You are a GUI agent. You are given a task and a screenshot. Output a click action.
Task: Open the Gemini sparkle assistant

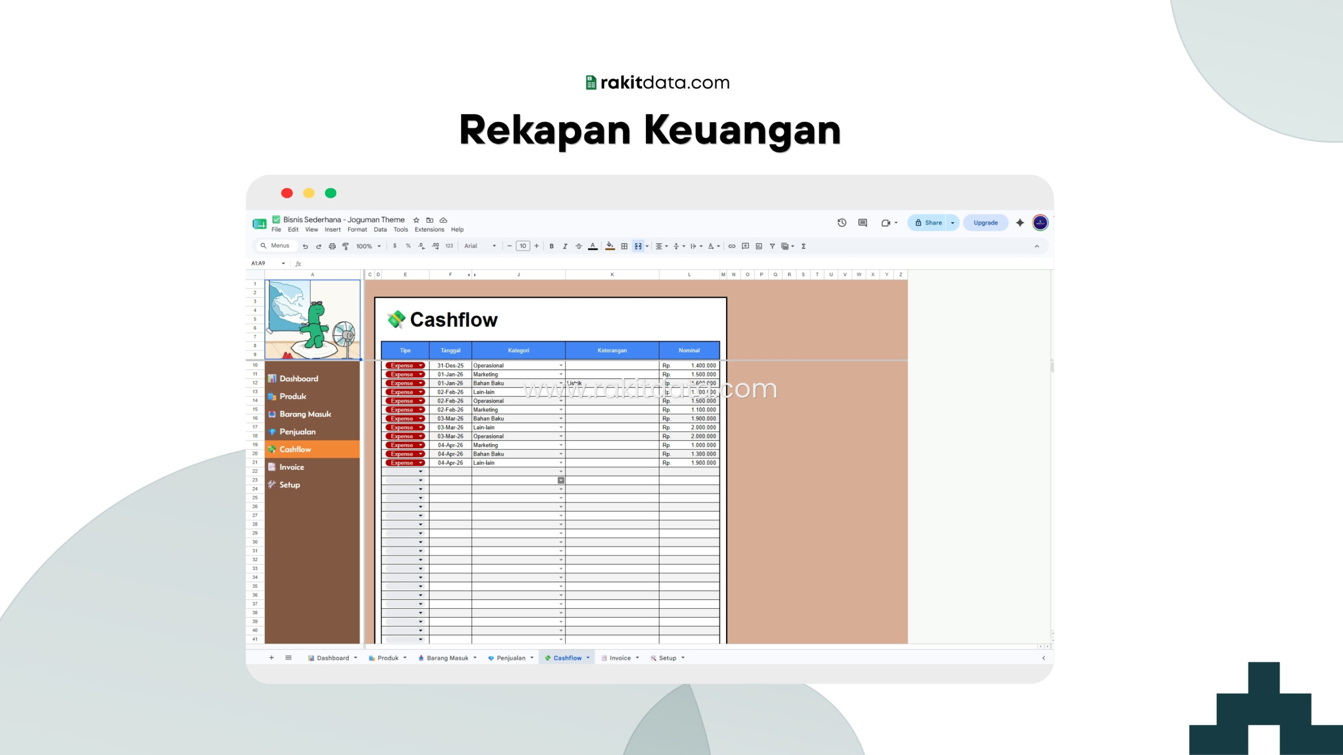click(x=1020, y=223)
